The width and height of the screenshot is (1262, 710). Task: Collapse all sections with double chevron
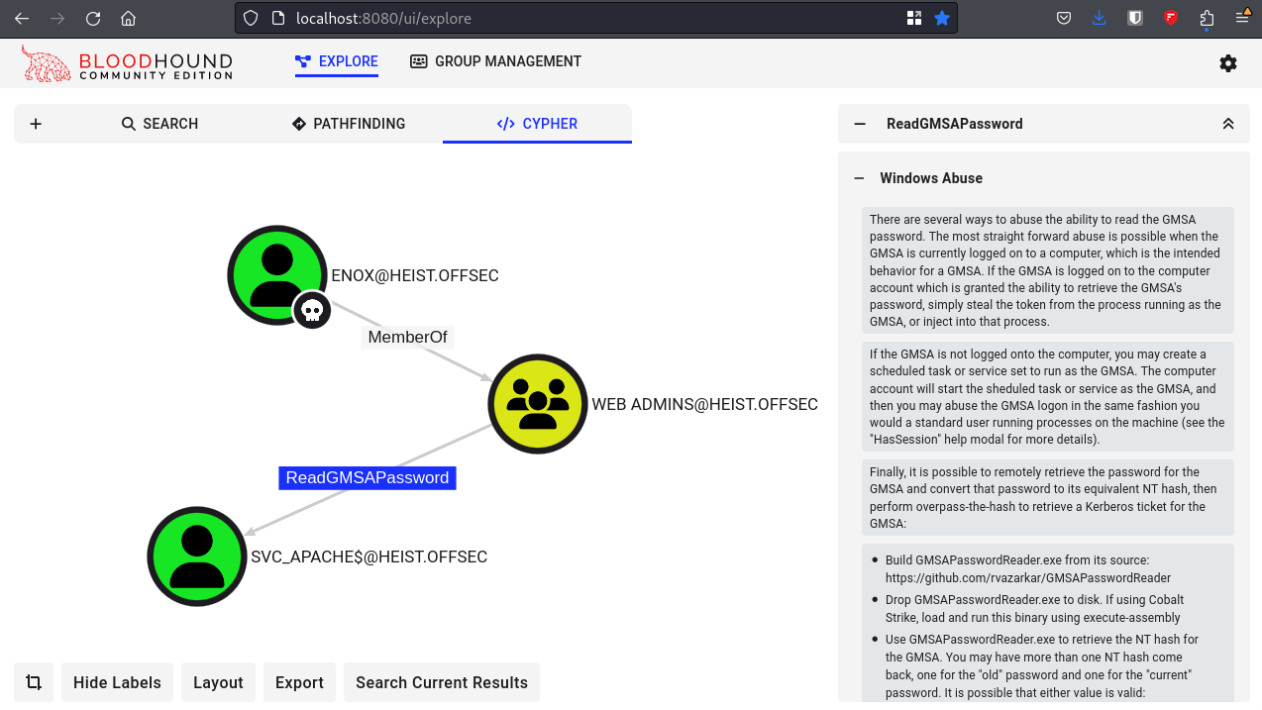coord(1227,124)
